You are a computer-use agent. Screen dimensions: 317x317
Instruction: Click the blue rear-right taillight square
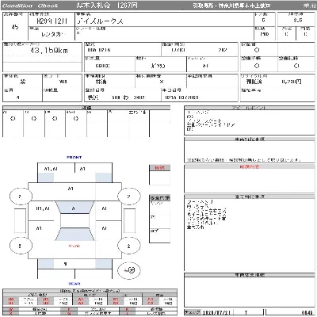tap(103, 264)
